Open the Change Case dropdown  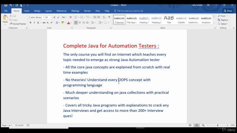pyautogui.click(x=64, y=17)
